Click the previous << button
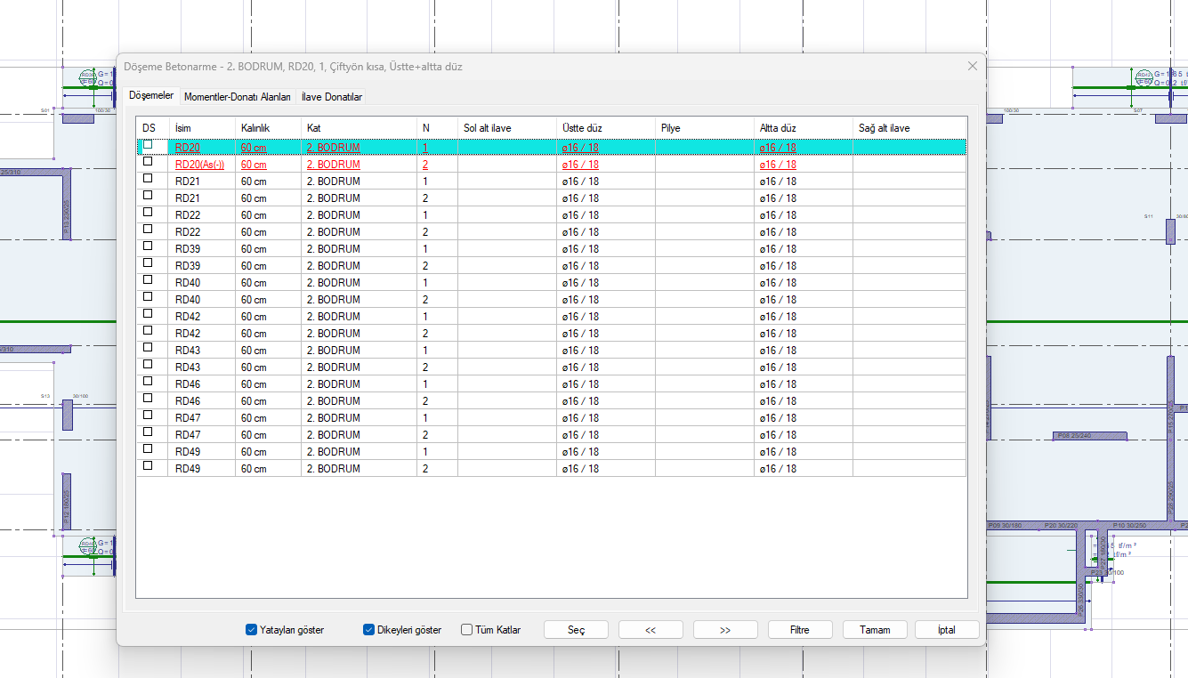The height and width of the screenshot is (678, 1188). point(650,630)
